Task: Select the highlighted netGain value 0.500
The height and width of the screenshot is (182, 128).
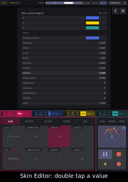Action: click(102, 73)
